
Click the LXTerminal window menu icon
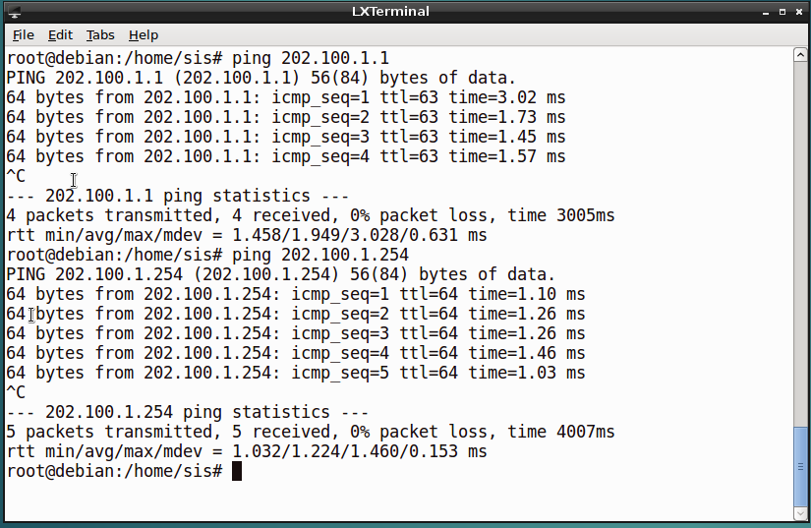[x=15, y=12]
